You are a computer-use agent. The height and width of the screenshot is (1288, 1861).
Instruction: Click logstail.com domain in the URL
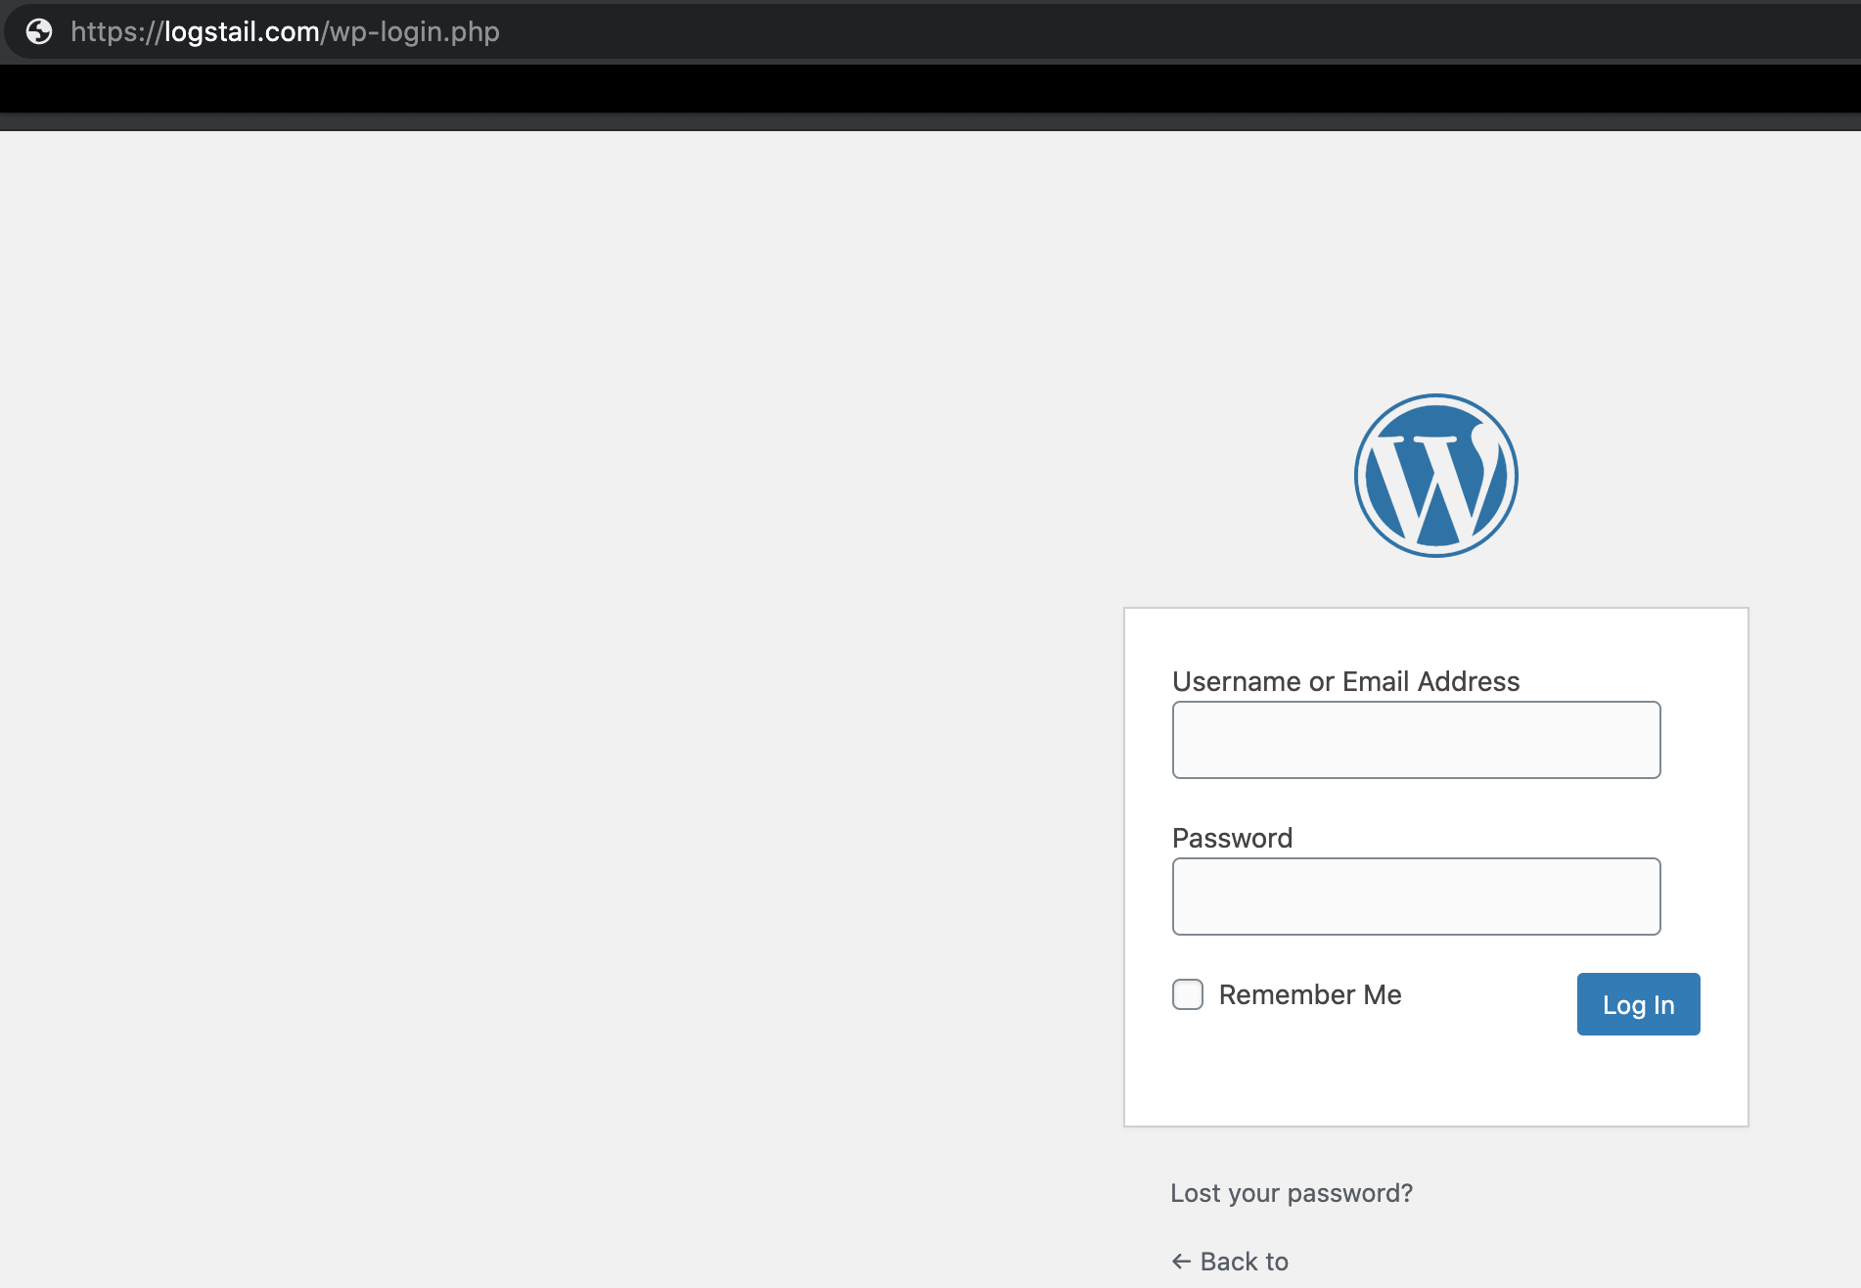[x=242, y=31]
